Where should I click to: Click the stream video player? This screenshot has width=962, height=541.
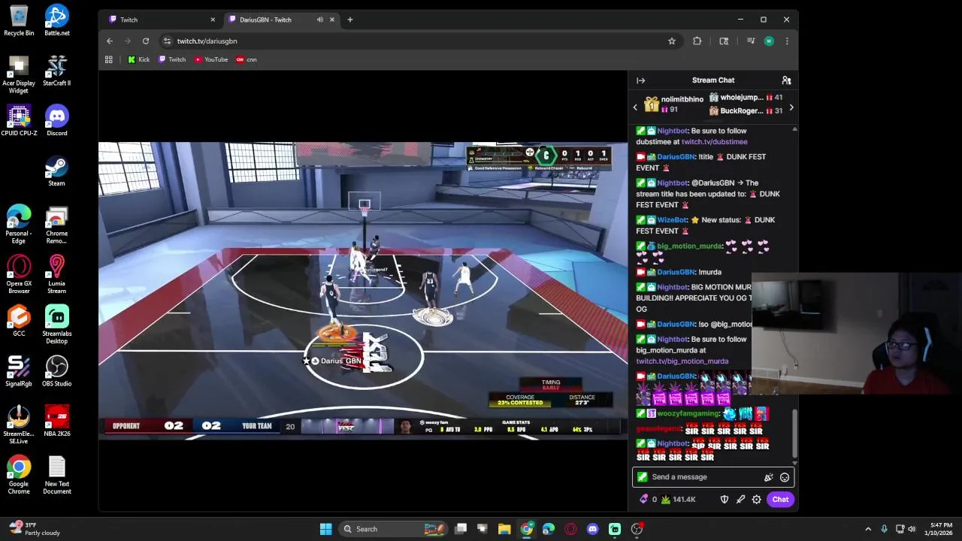click(363, 291)
